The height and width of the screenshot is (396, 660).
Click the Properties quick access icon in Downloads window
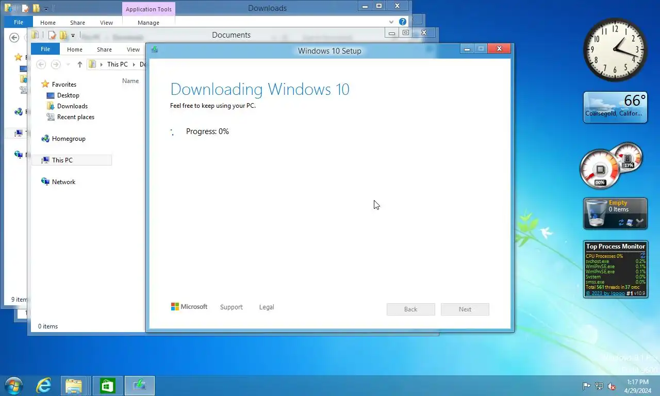click(25, 8)
